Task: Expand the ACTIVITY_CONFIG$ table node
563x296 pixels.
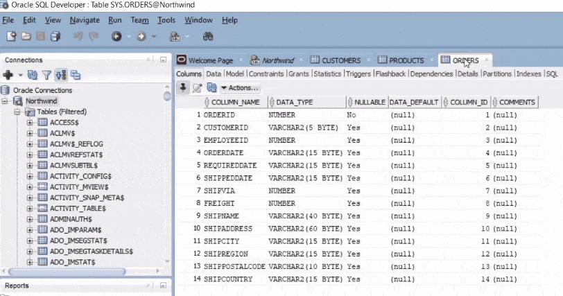Action: point(30,176)
